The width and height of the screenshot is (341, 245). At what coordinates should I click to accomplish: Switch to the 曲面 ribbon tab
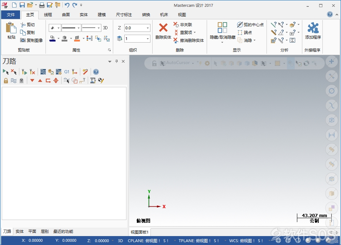click(x=66, y=15)
